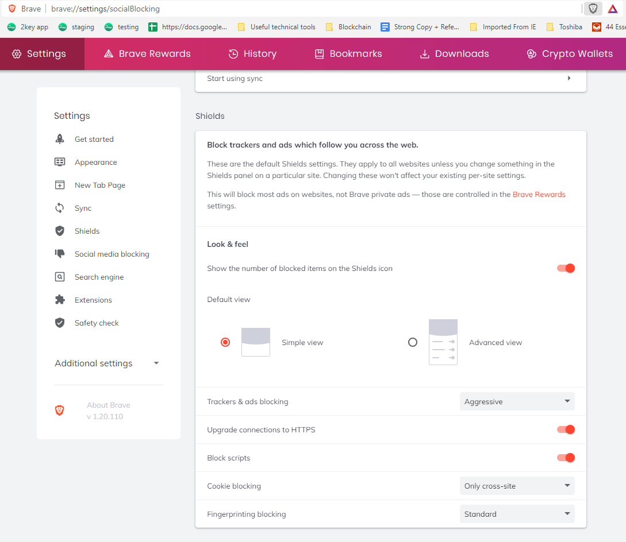Switch to the Brave Rewards tab

[147, 54]
